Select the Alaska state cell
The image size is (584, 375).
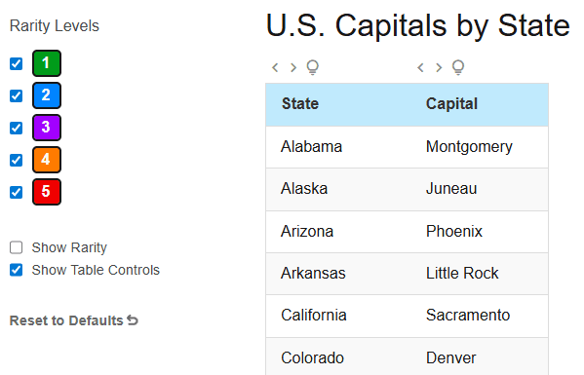[x=304, y=189]
